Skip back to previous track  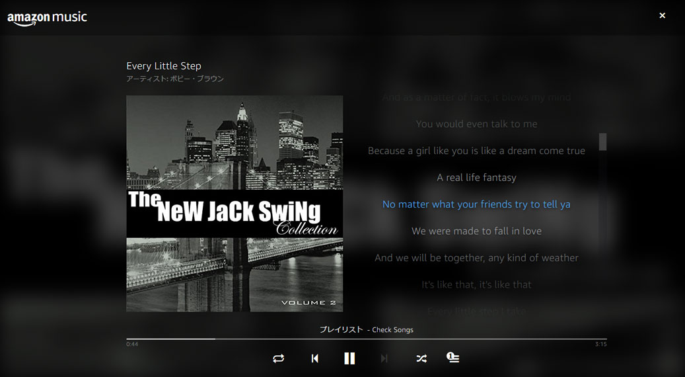[314, 358]
